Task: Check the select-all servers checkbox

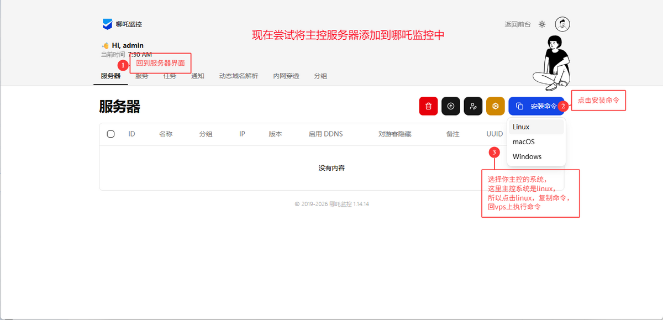Action: click(x=110, y=134)
